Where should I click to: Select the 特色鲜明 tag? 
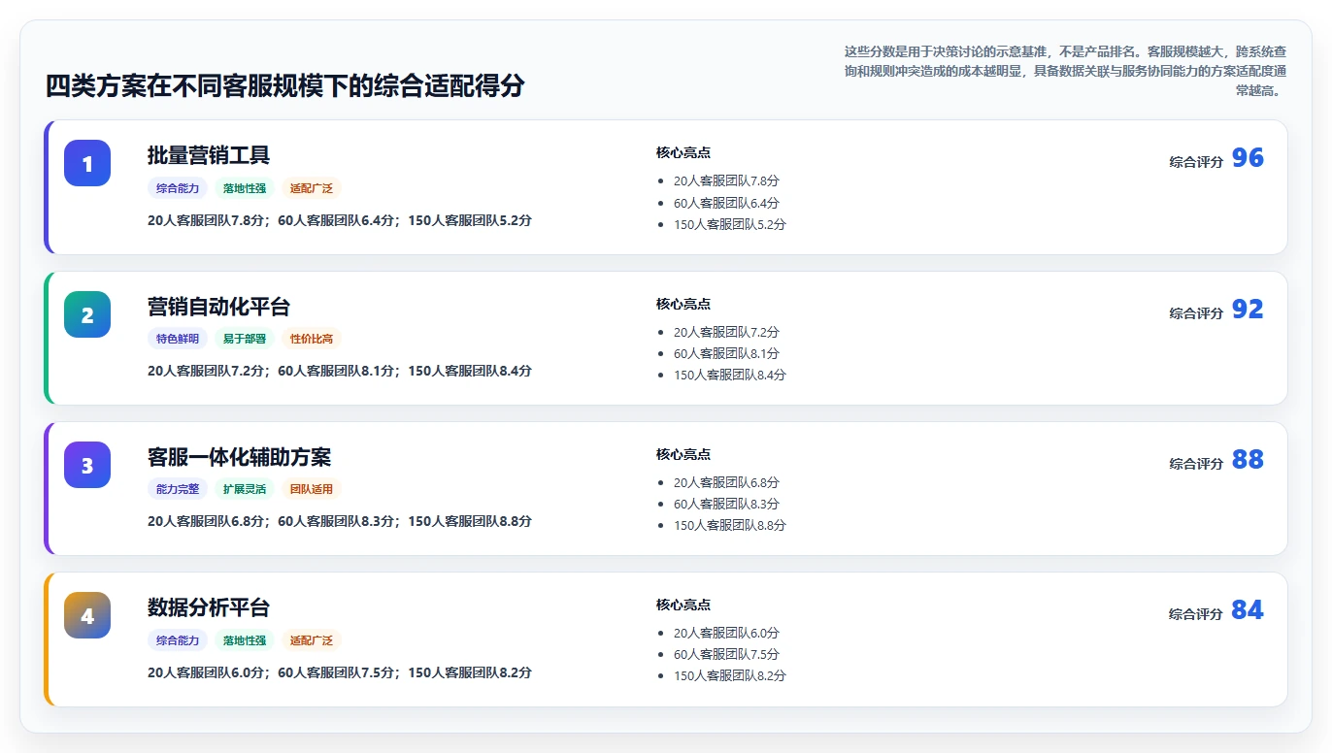(x=178, y=339)
